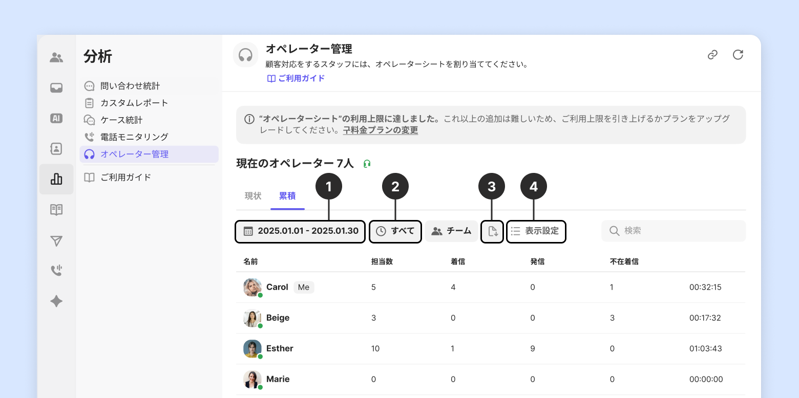Screen dimensions: 799x398
Task: Switch to the 現状 tab
Action: pyautogui.click(x=253, y=196)
